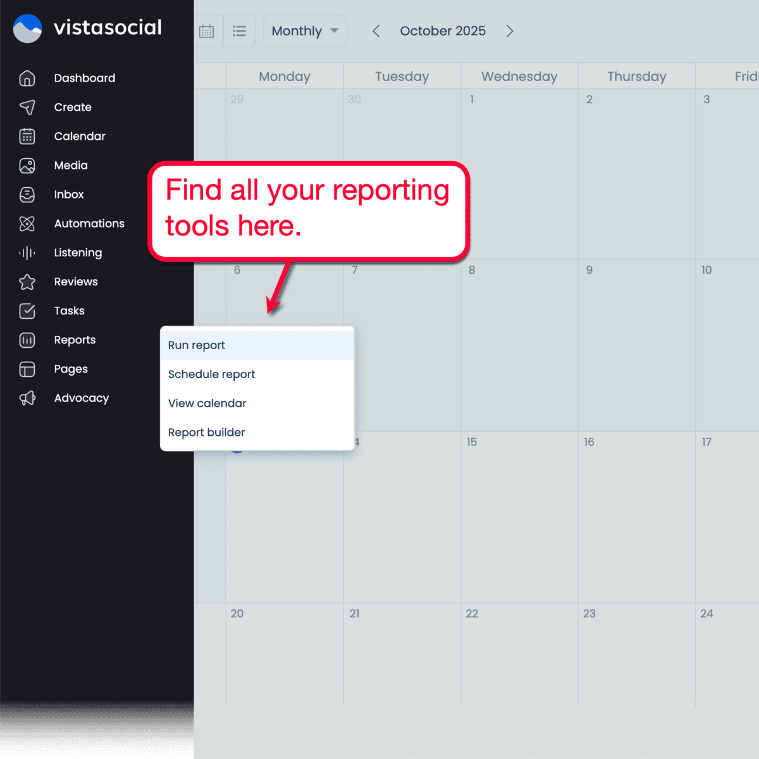759x759 pixels.
Task: Open the Pages icon
Action: click(x=27, y=369)
